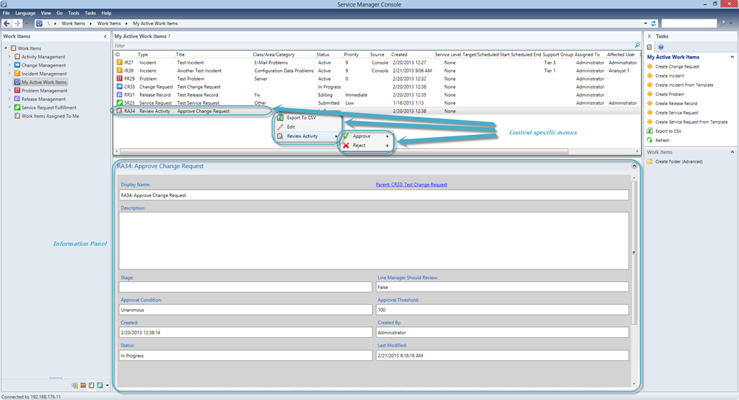Click the Create Folder (Advanced) folder icon

point(650,161)
